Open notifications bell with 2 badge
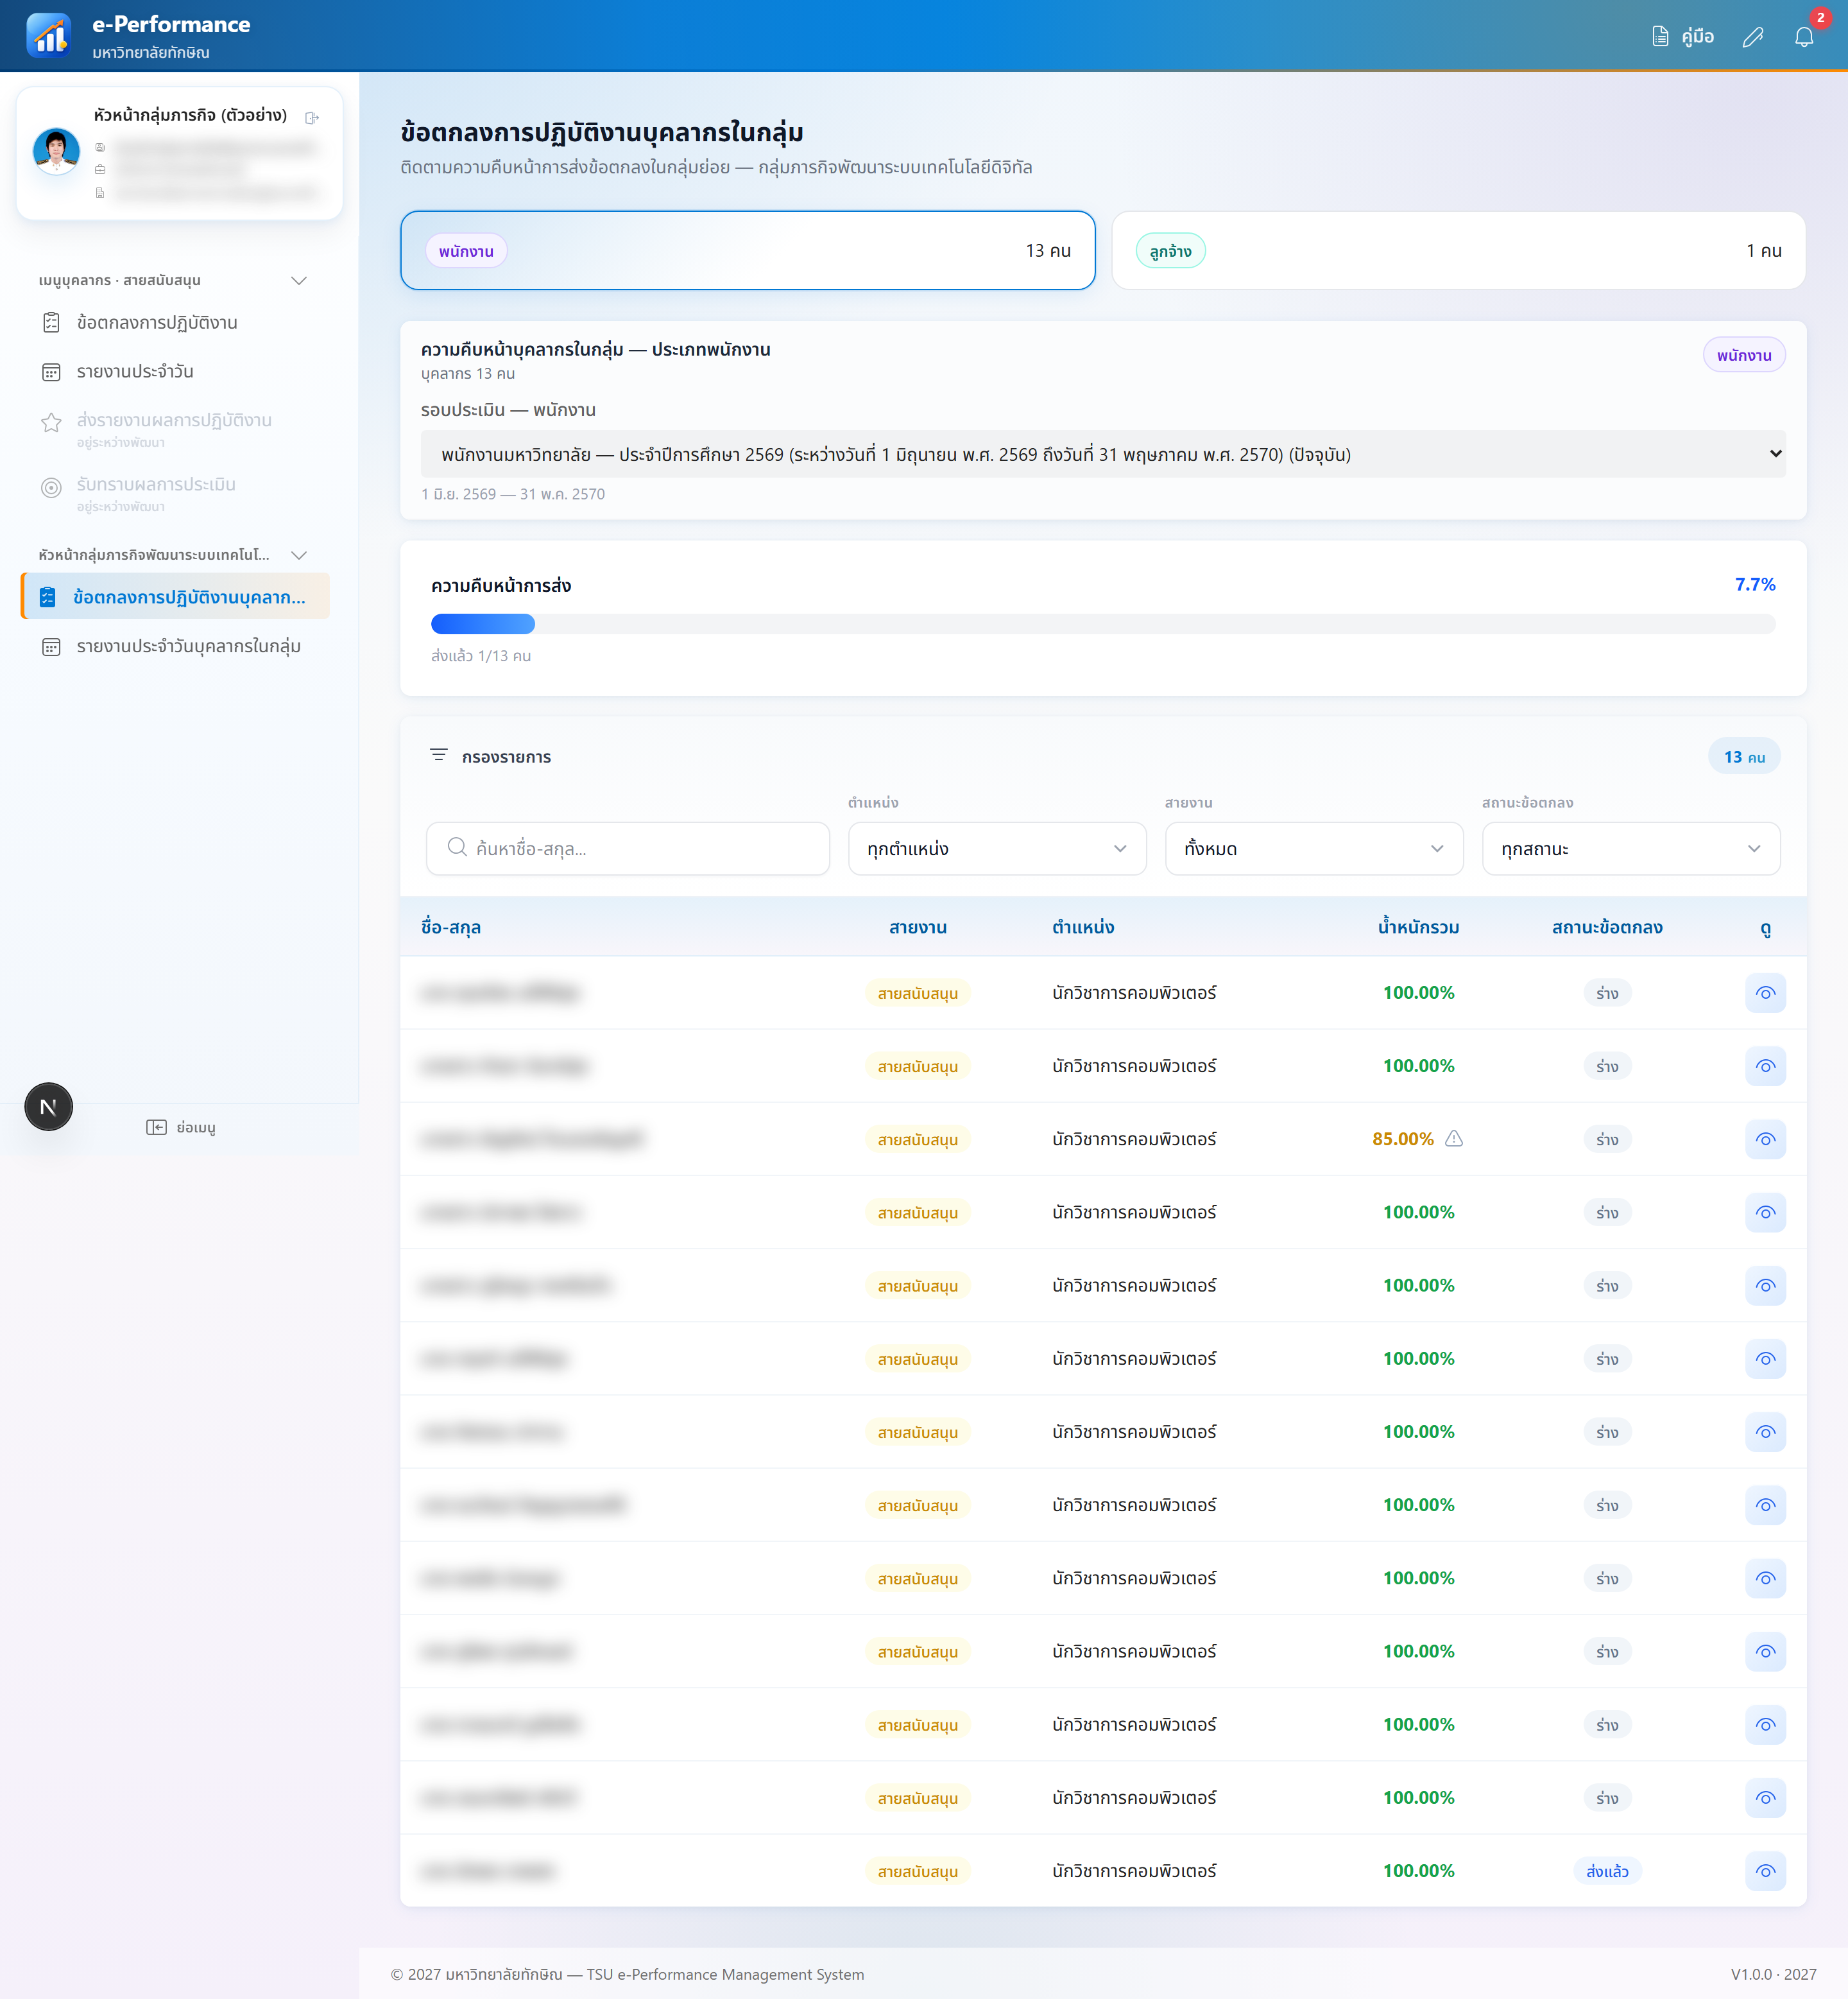The image size is (1848, 1999). coord(1804,37)
